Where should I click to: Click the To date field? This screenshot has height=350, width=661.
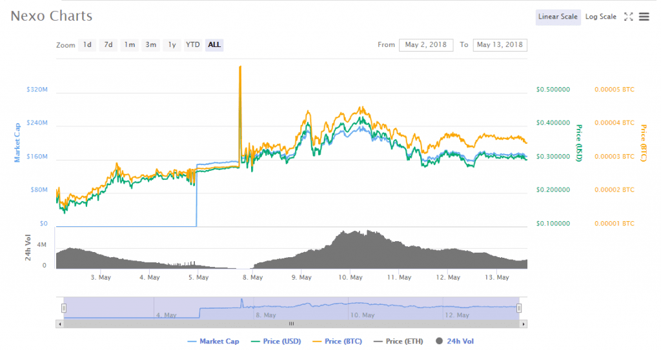[500, 44]
